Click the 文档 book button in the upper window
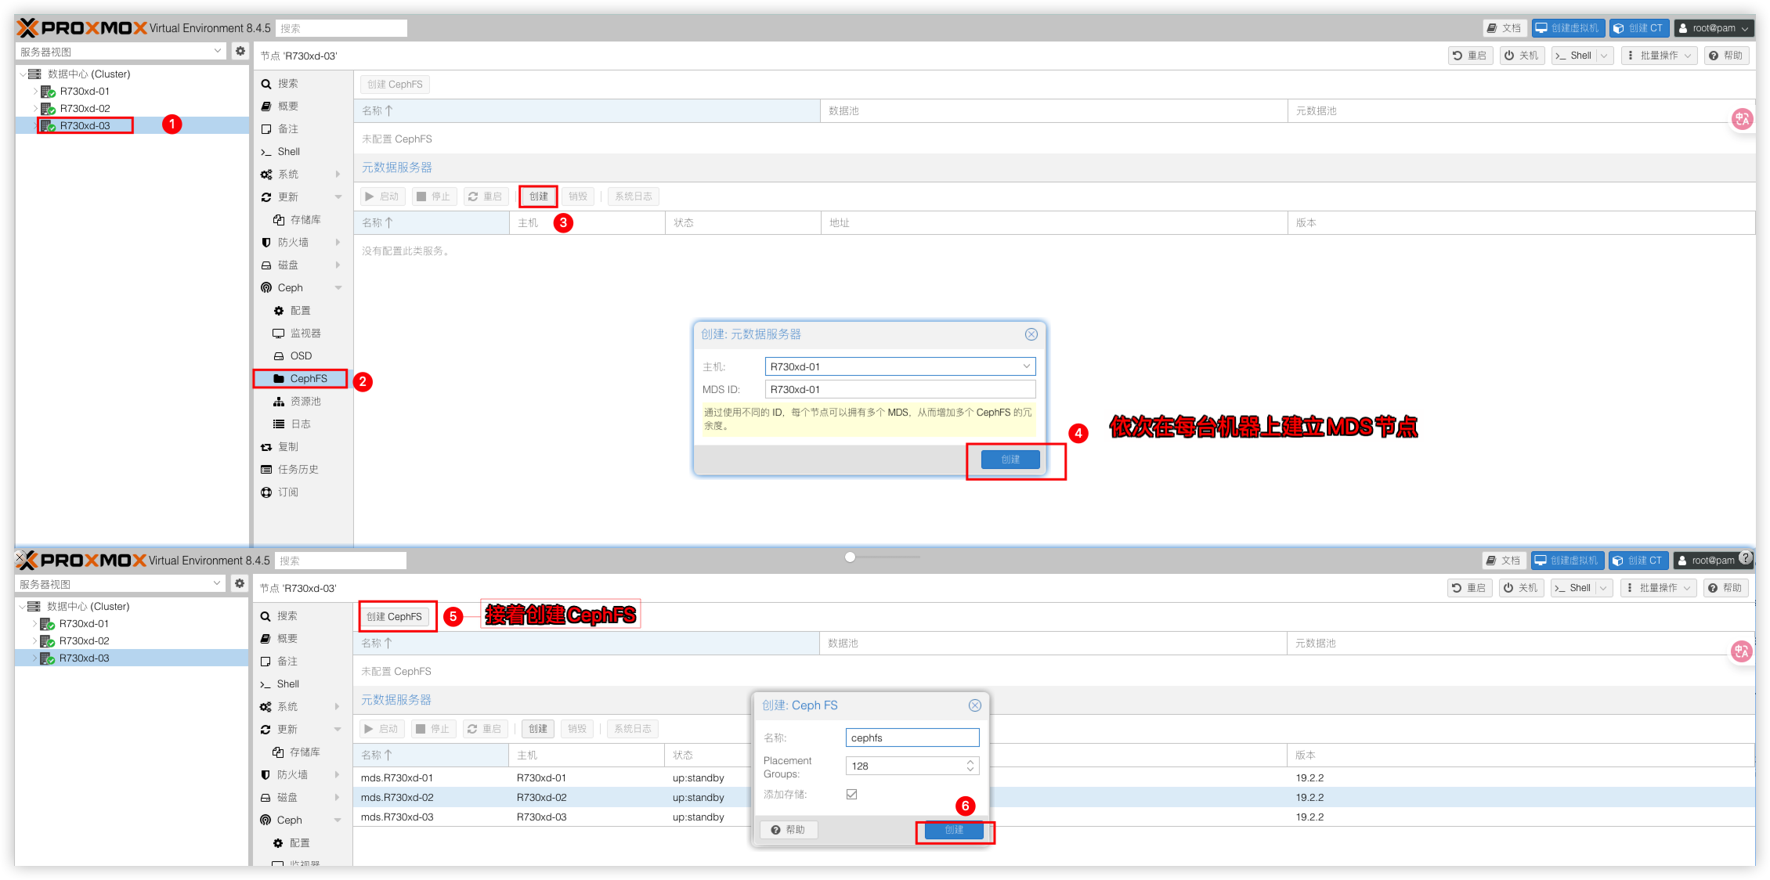Screen dimensions: 1770x880 [1504, 28]
